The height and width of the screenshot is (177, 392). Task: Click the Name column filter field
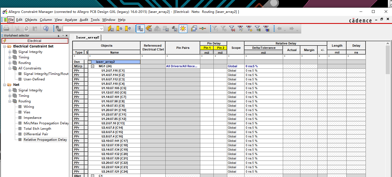pos(114,56)
